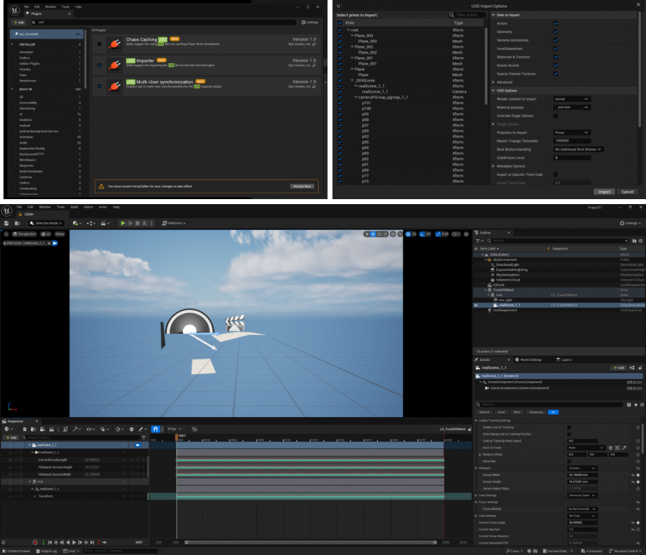This screenshot has height=555, width=646.
Task: Open the Actor menu in main editor
Action: click(103, 207)
